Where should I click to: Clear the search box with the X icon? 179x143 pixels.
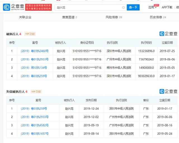click(123, 8)
